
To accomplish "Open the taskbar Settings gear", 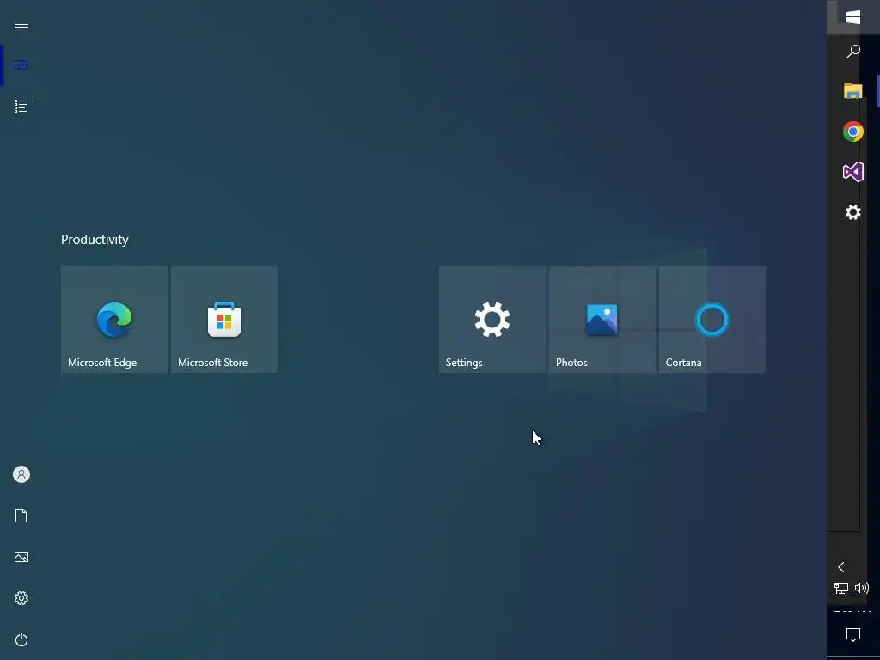I will pyautogui.click(x=853, y=212).
